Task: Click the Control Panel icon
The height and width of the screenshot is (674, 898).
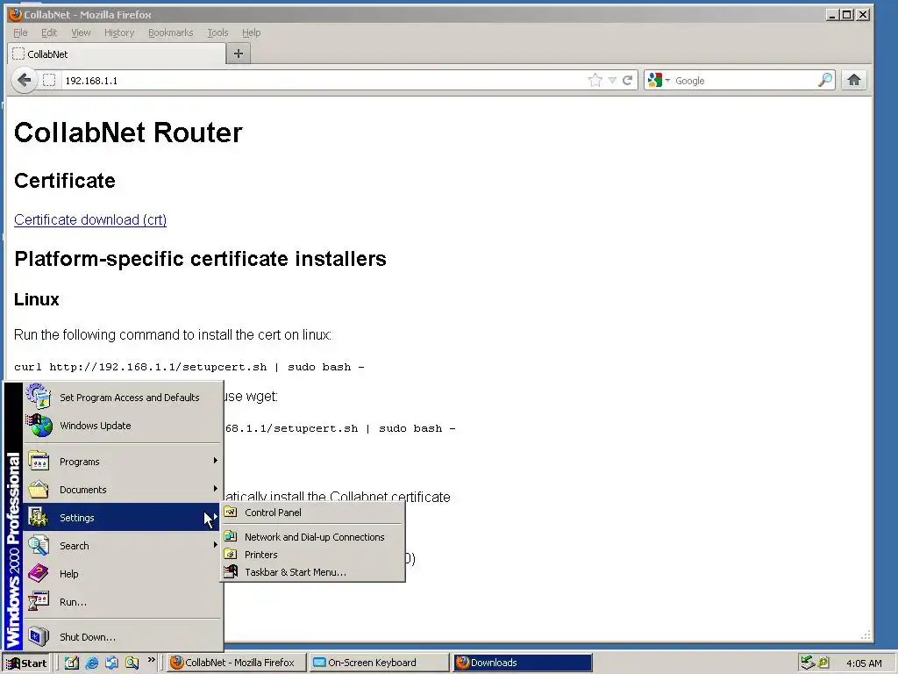Action: pos(231,512)
